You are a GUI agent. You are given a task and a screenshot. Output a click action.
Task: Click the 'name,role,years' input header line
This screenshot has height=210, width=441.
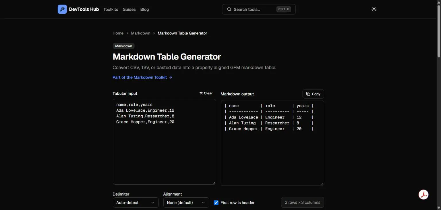click(134, 105)
